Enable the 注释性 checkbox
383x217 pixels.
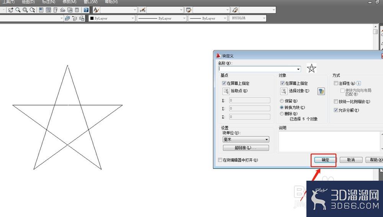point(336,83)
